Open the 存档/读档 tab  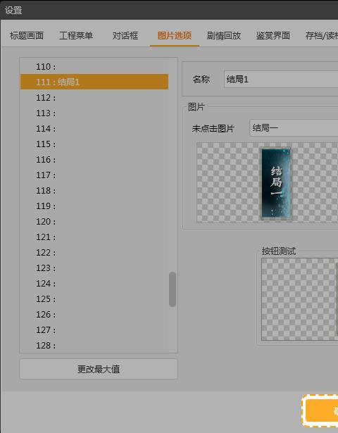tap(321, 36)
